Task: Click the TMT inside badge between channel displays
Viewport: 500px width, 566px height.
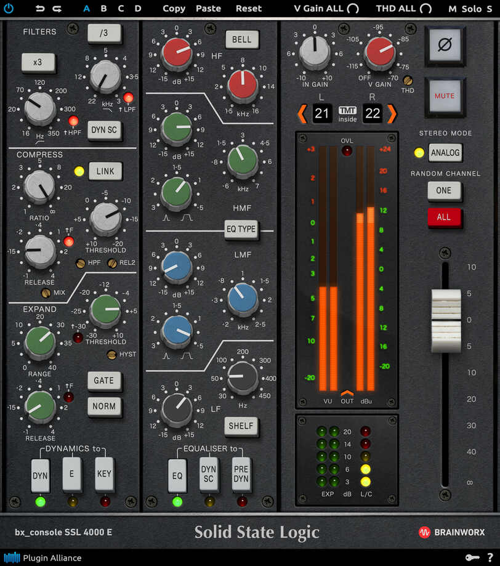Action: [347, 113]
